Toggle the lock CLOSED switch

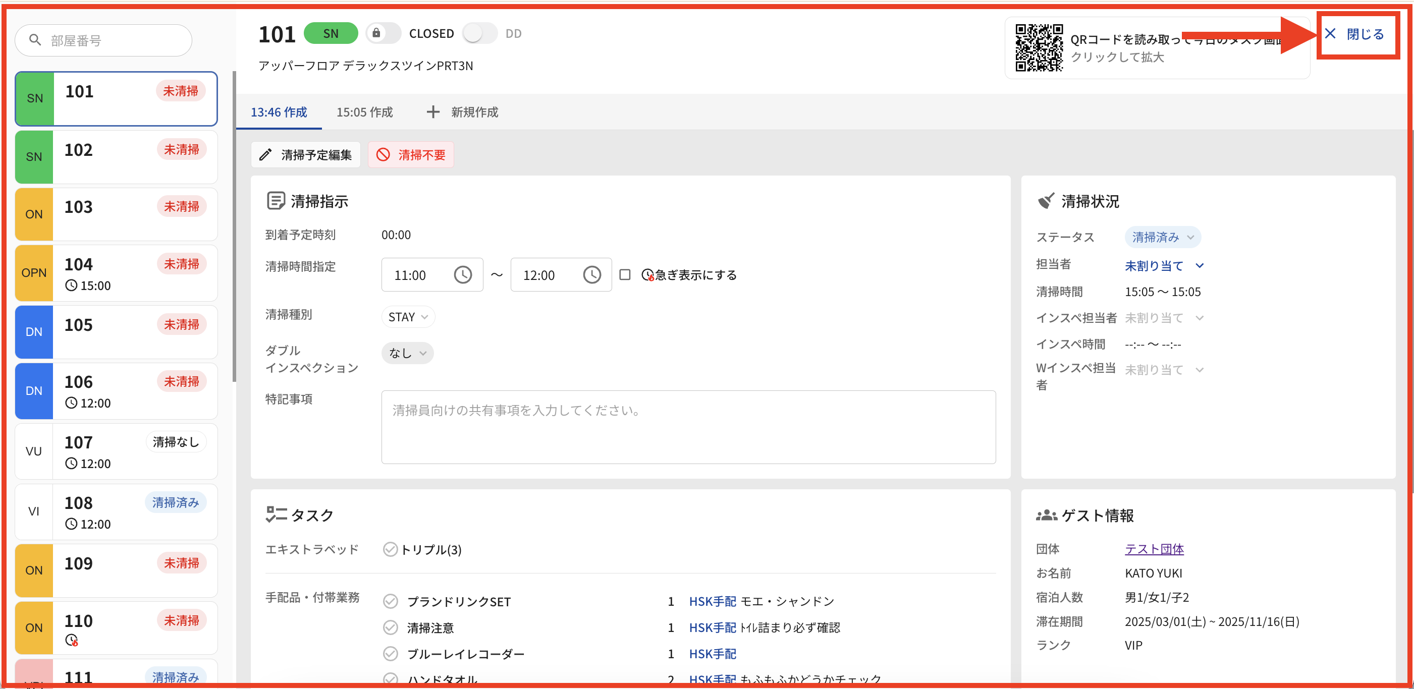[x=383, y=33]
